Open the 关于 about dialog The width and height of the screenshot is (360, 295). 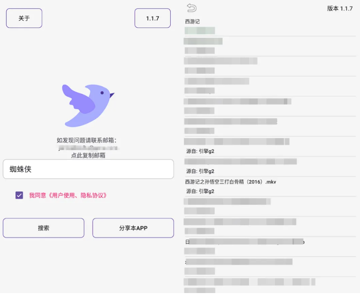(x=24, y=18)
